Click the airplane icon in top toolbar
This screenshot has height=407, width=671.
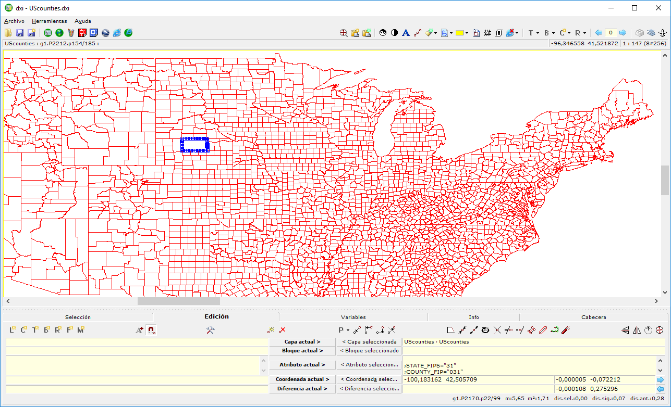(x=663, y=33)
